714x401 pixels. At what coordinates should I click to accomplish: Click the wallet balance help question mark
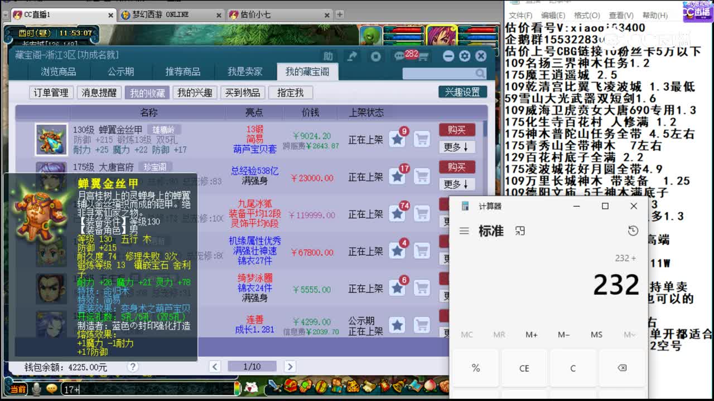pos(133,367)
